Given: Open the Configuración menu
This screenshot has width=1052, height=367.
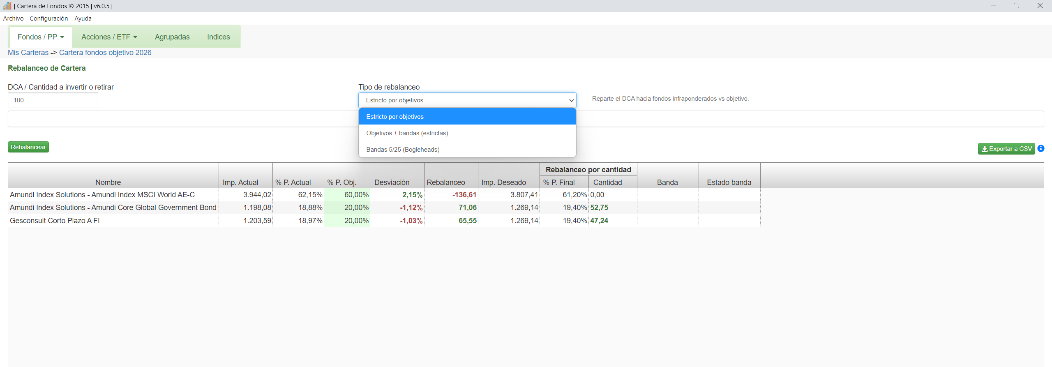Looking at the screenshot, I should tap(48, 18).
